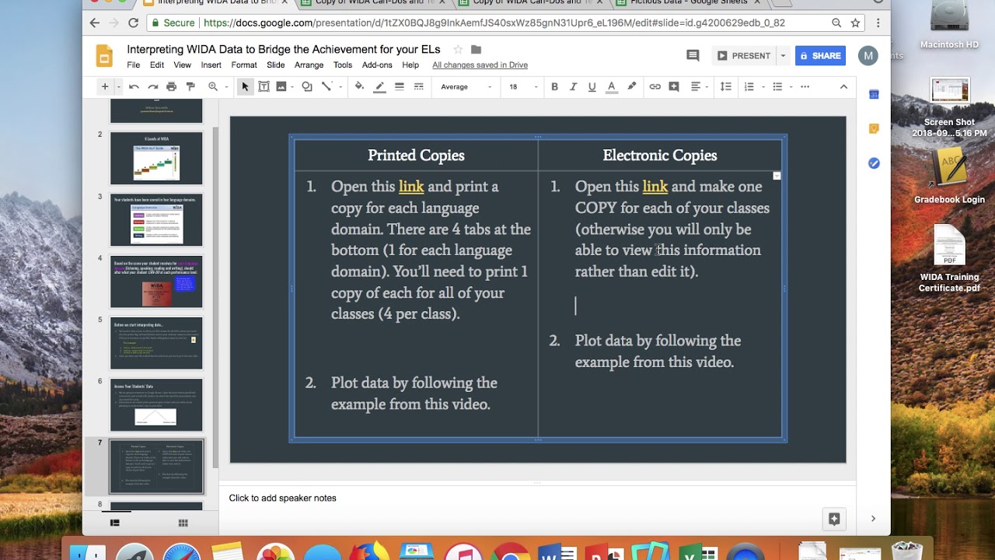995x560 pixels.
Task: Reload the page in the browser
Action: point(133,23)
